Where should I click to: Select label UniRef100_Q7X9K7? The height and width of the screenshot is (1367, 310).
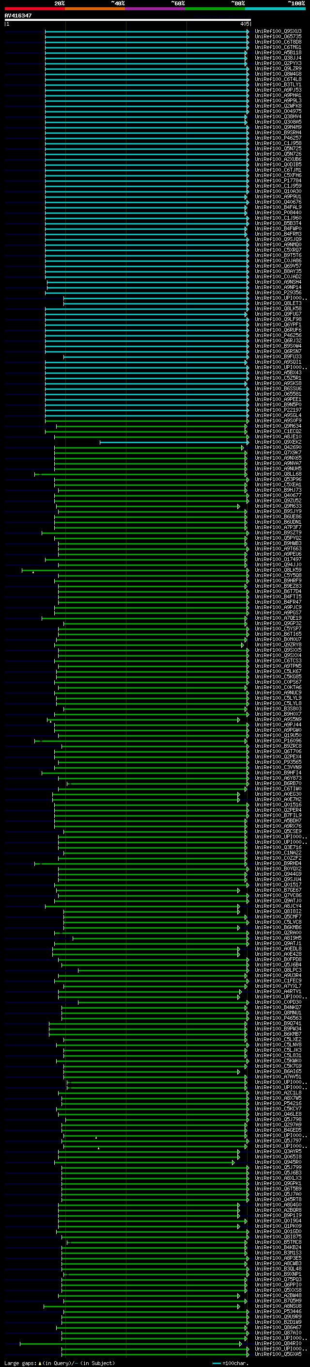278,452
